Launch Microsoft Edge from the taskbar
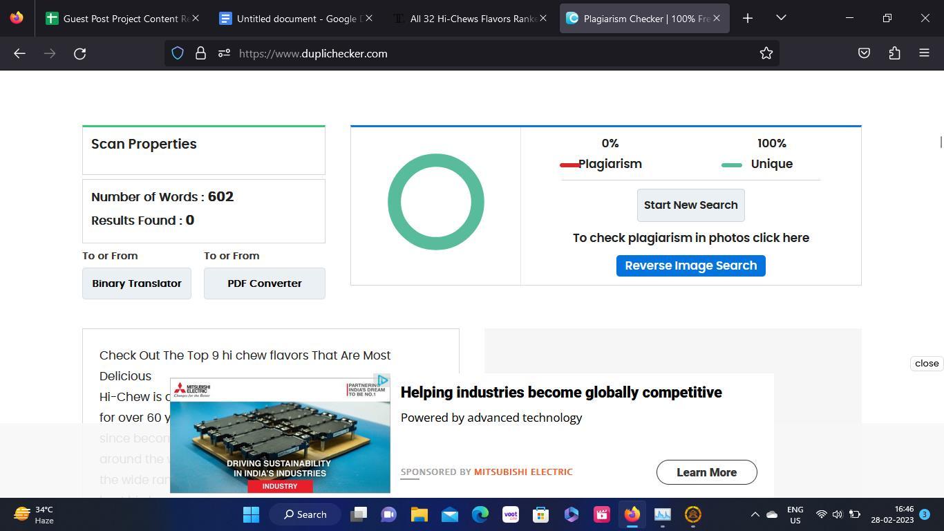944x531 pixels. pos(480,514)
